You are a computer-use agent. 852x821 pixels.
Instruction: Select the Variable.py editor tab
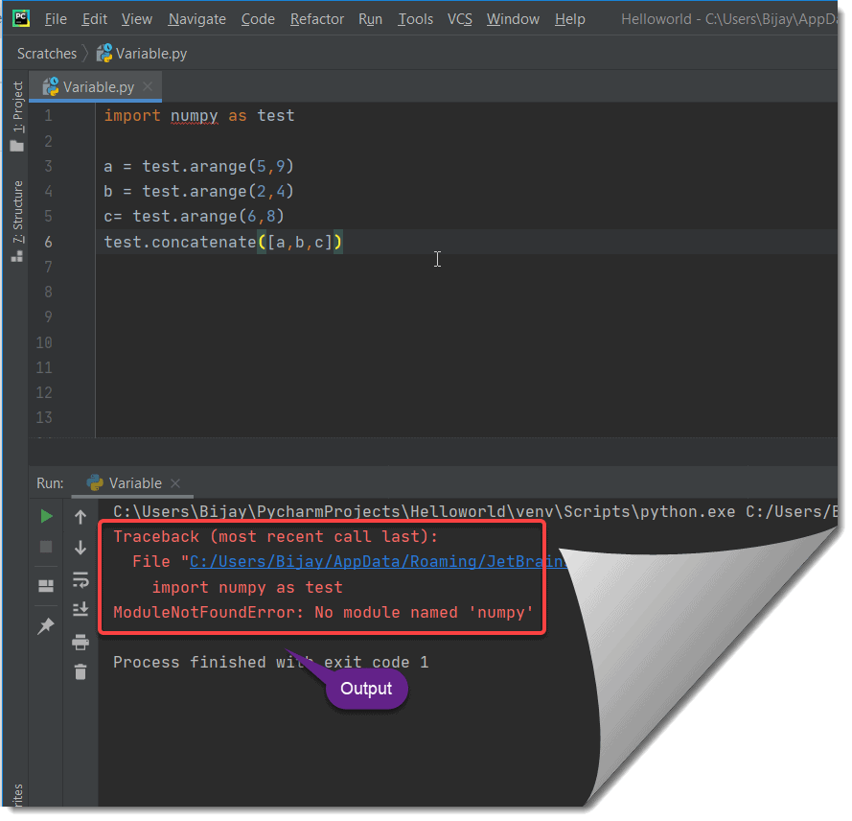pos(96,87)
